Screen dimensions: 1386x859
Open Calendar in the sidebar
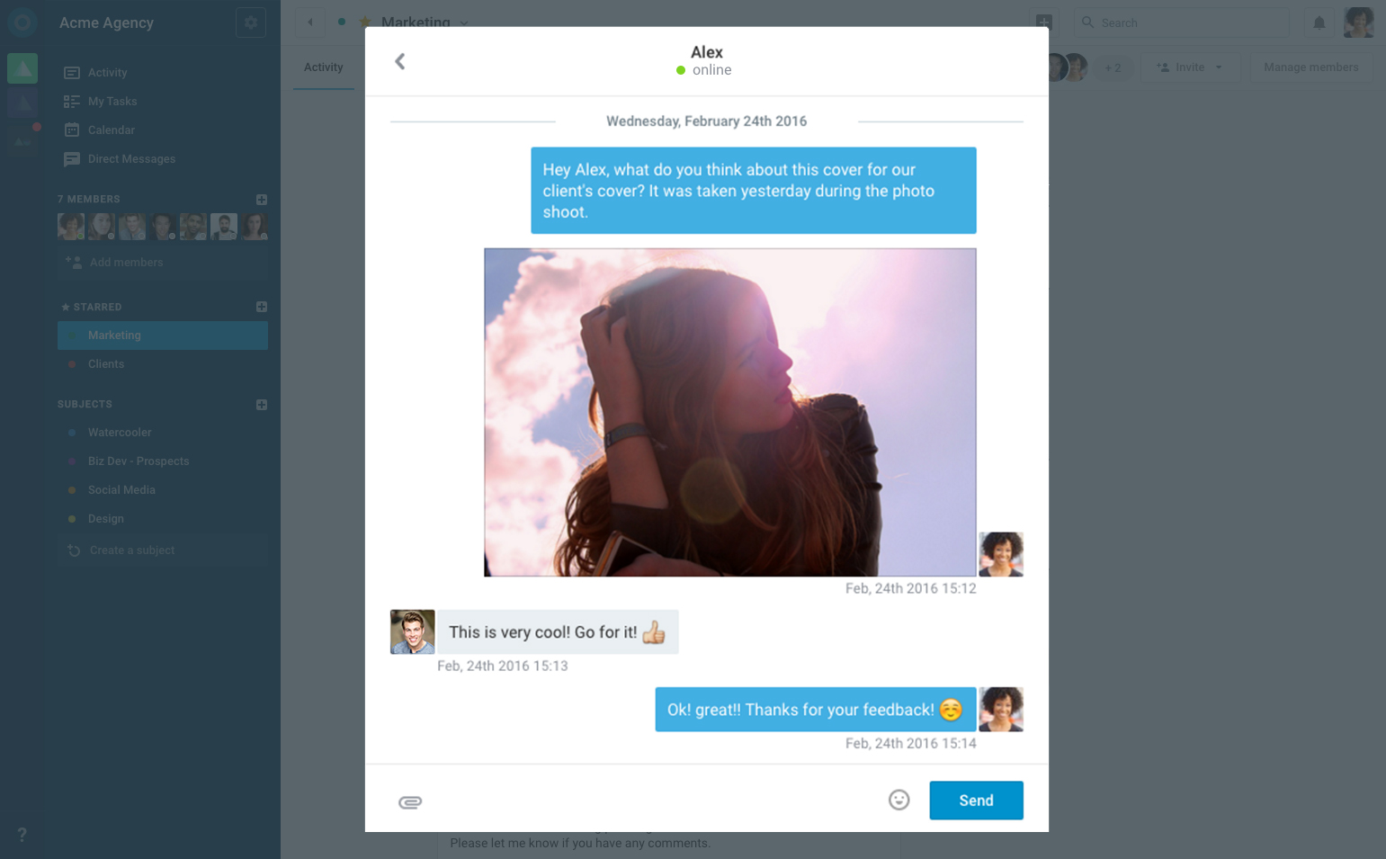click(x=112, y=130)
